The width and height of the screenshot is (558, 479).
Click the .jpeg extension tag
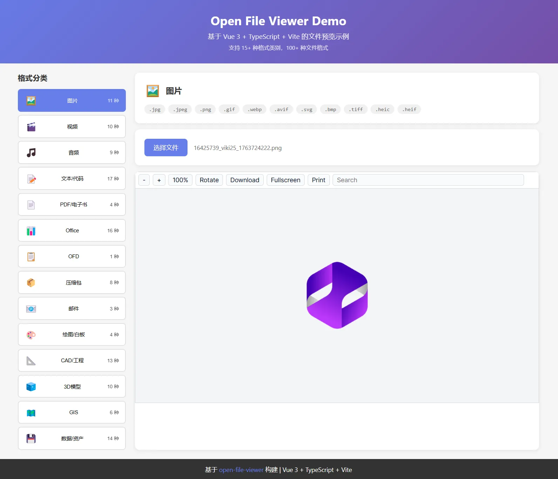click(180, 109)
